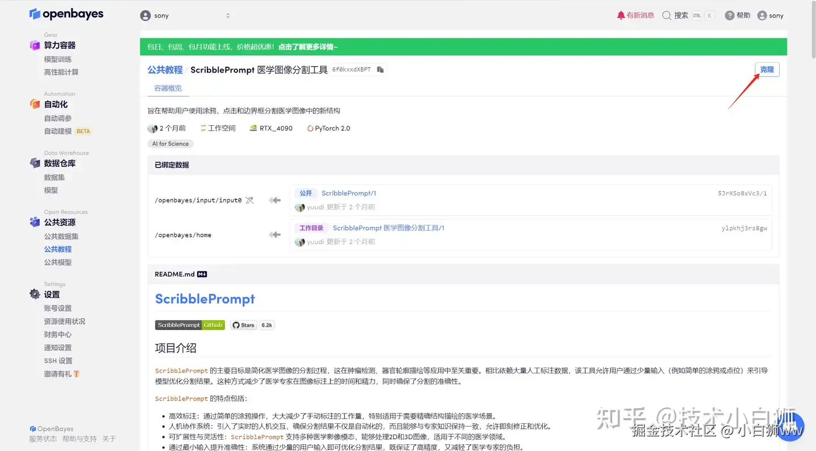Click the help question mark icon

(x=730, y=15)
